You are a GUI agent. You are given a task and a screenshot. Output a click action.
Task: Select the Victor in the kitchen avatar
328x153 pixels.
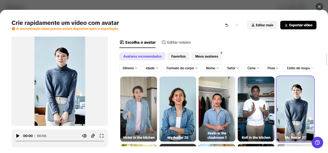(x=139, y=109)
